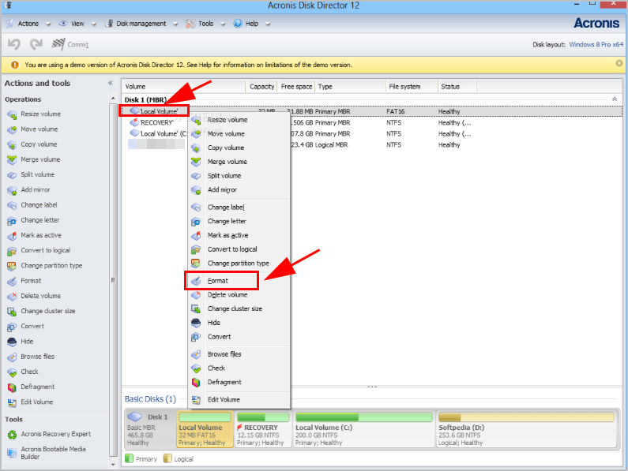Image resolution: width=628 pixels, height=471 pixels.
Task: Sort by the Capacity column header
Action: 261,87
